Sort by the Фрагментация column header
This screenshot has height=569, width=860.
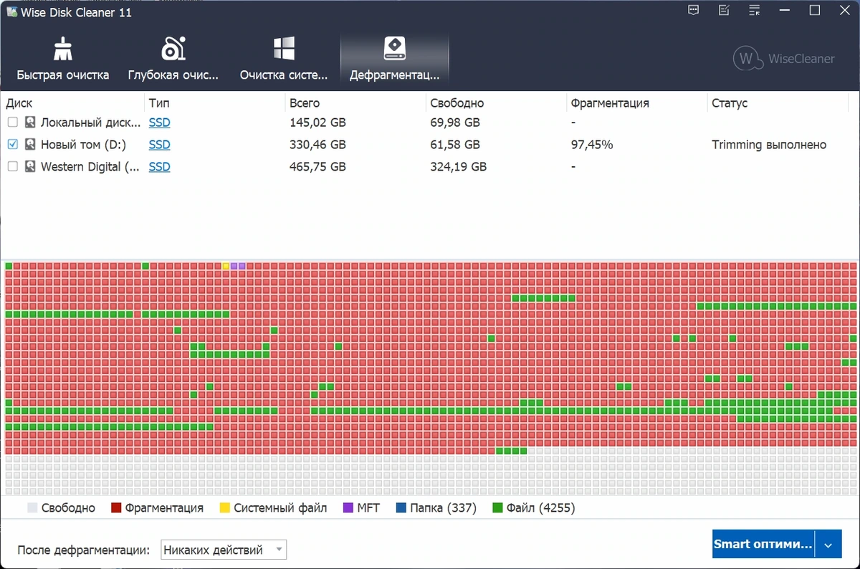click(609, 103)
